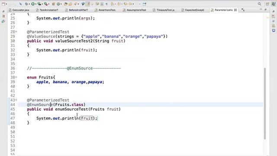Collapse the enum Fruits fold at line 38

click(16, 77)
